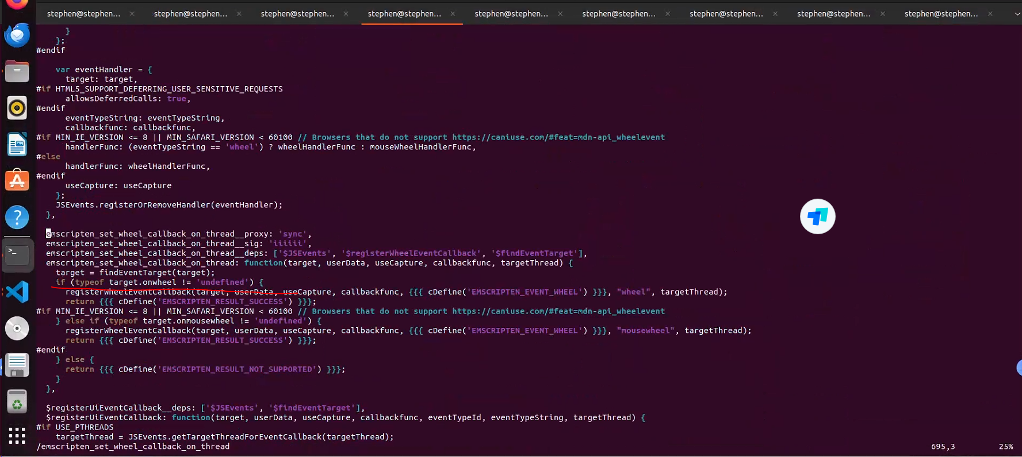The width and height of the screenshot is (1022, 457).
Task: Click the floating blue round assistant icon
Action: (x=817, y=216)
